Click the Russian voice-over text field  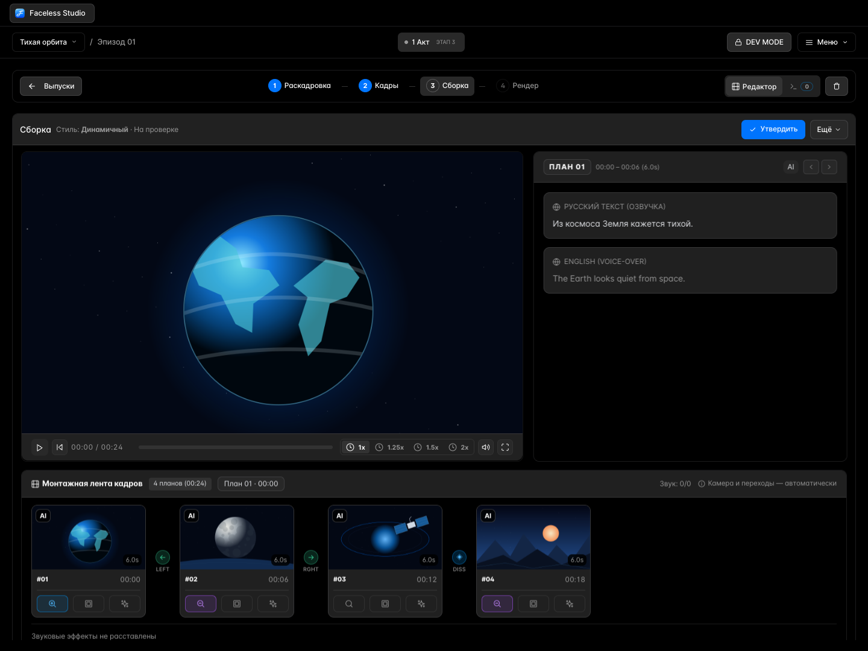tap(690, 216)
